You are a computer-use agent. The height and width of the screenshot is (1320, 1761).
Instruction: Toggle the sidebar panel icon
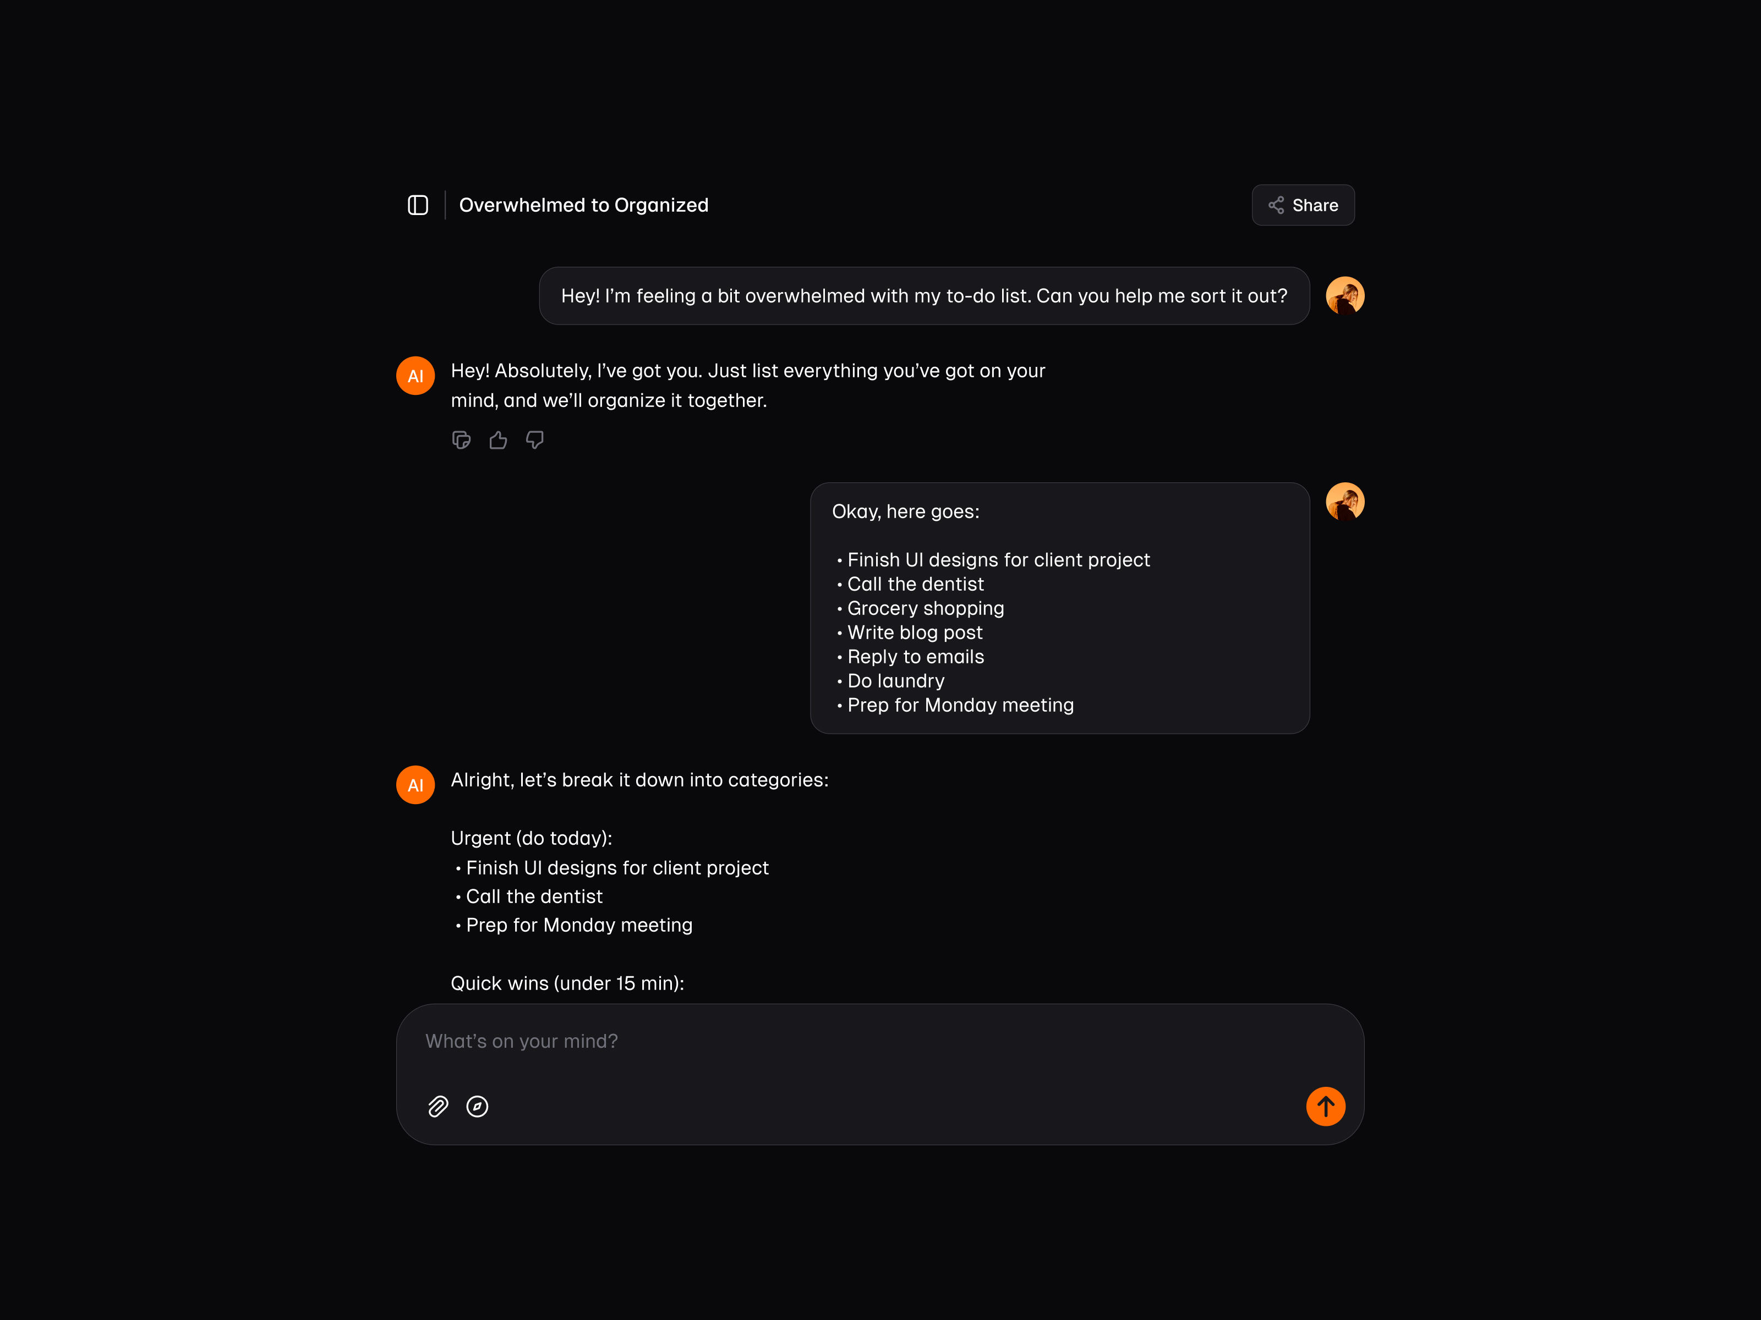click(x=418, y=205)
